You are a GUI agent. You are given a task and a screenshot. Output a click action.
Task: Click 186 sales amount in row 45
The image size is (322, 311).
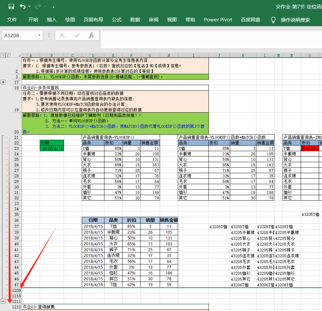[169, 273]
